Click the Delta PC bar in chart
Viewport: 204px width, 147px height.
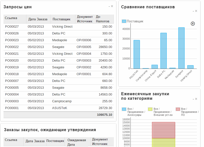163,51
